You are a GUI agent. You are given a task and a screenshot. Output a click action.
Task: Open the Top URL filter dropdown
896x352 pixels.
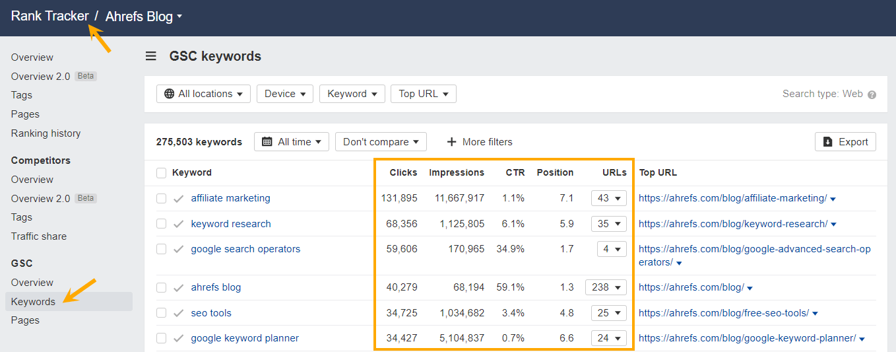(x=424, y=94)
